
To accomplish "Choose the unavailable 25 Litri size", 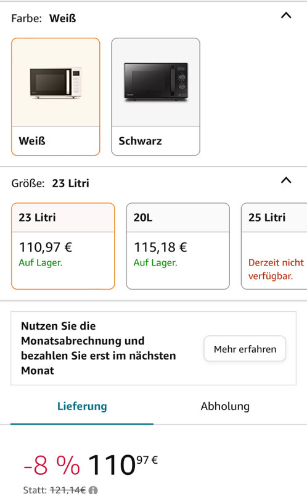I will pos(274,246).
